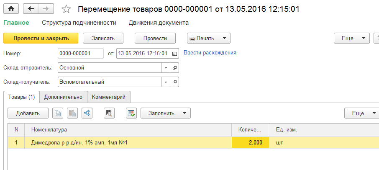Click the Провести и закрыть button

[x=41, y=38]
